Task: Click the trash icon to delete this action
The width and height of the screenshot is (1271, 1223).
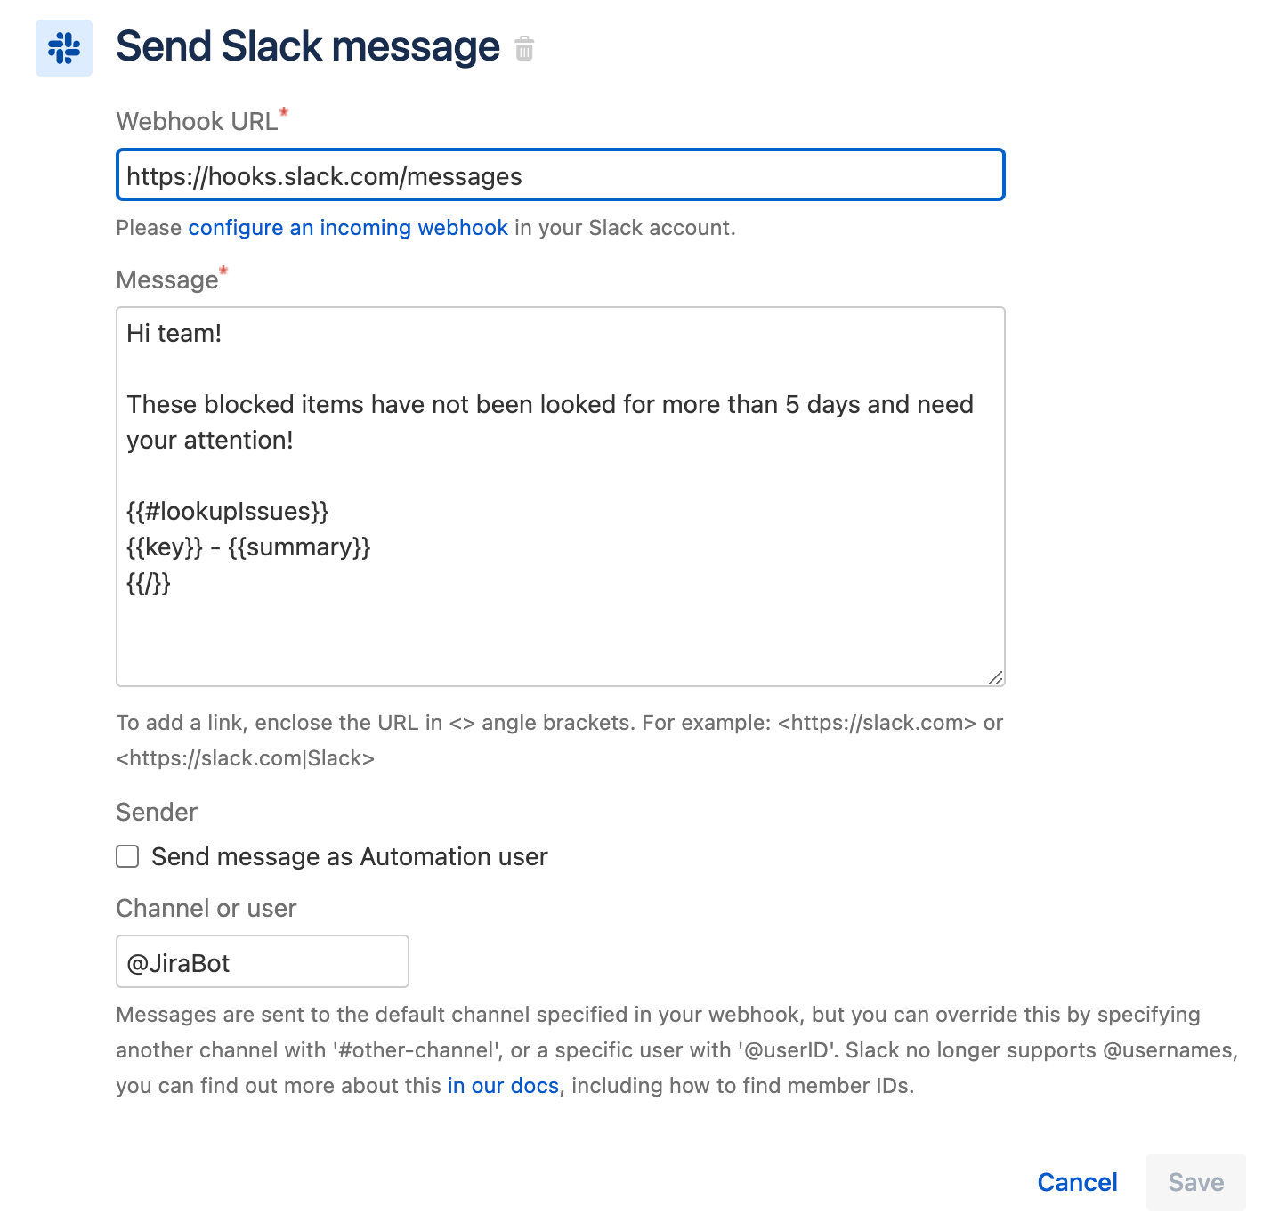Action: pos(524,49)
